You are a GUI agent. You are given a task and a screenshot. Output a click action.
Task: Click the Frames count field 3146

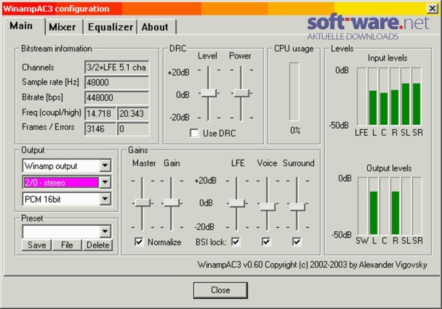(x=100, y=129)
